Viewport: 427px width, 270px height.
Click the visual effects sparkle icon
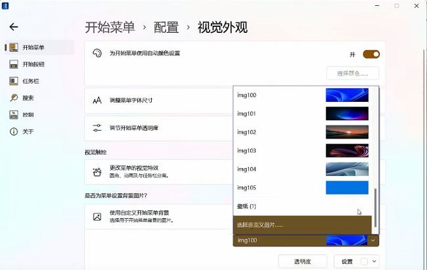click(97, 171)
